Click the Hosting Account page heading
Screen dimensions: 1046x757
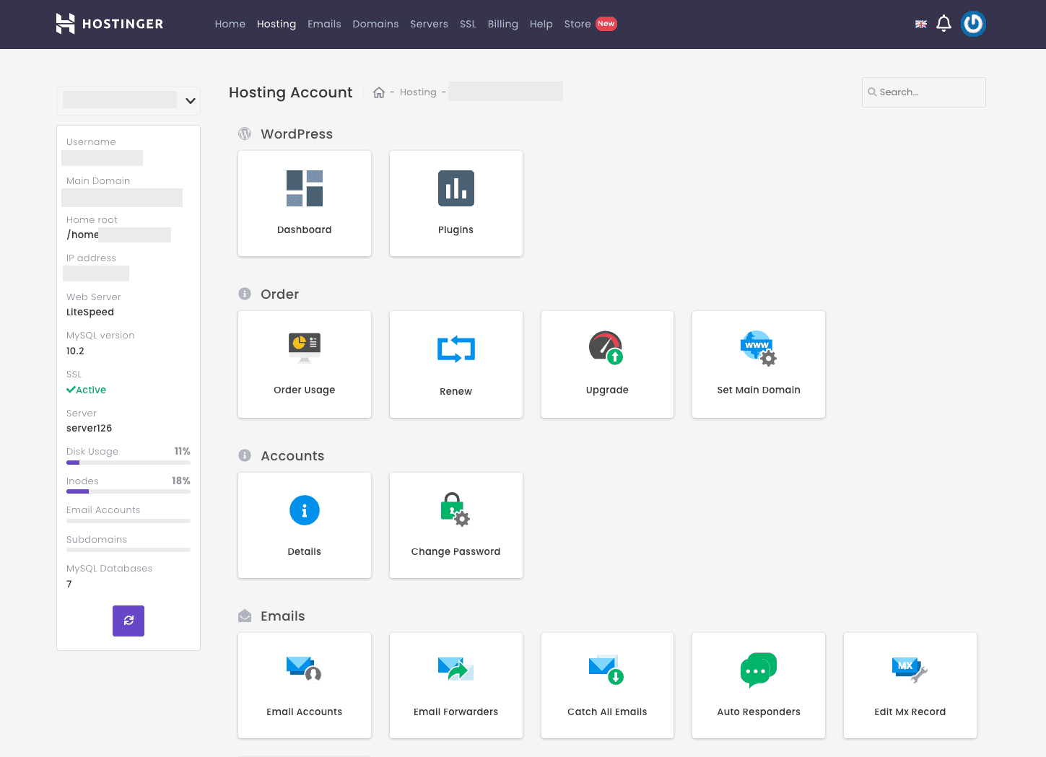[291, 92]
